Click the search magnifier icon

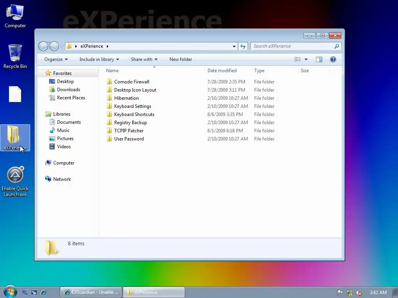[337, 46]
